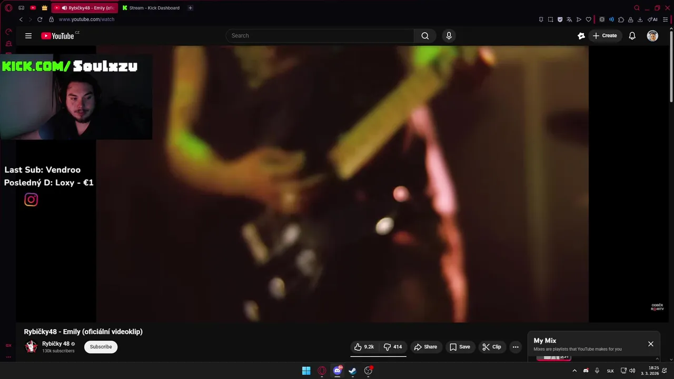Open the YouTube account avatar menu
This screenshot has height=379, width=674.
[x=652, y=36]
